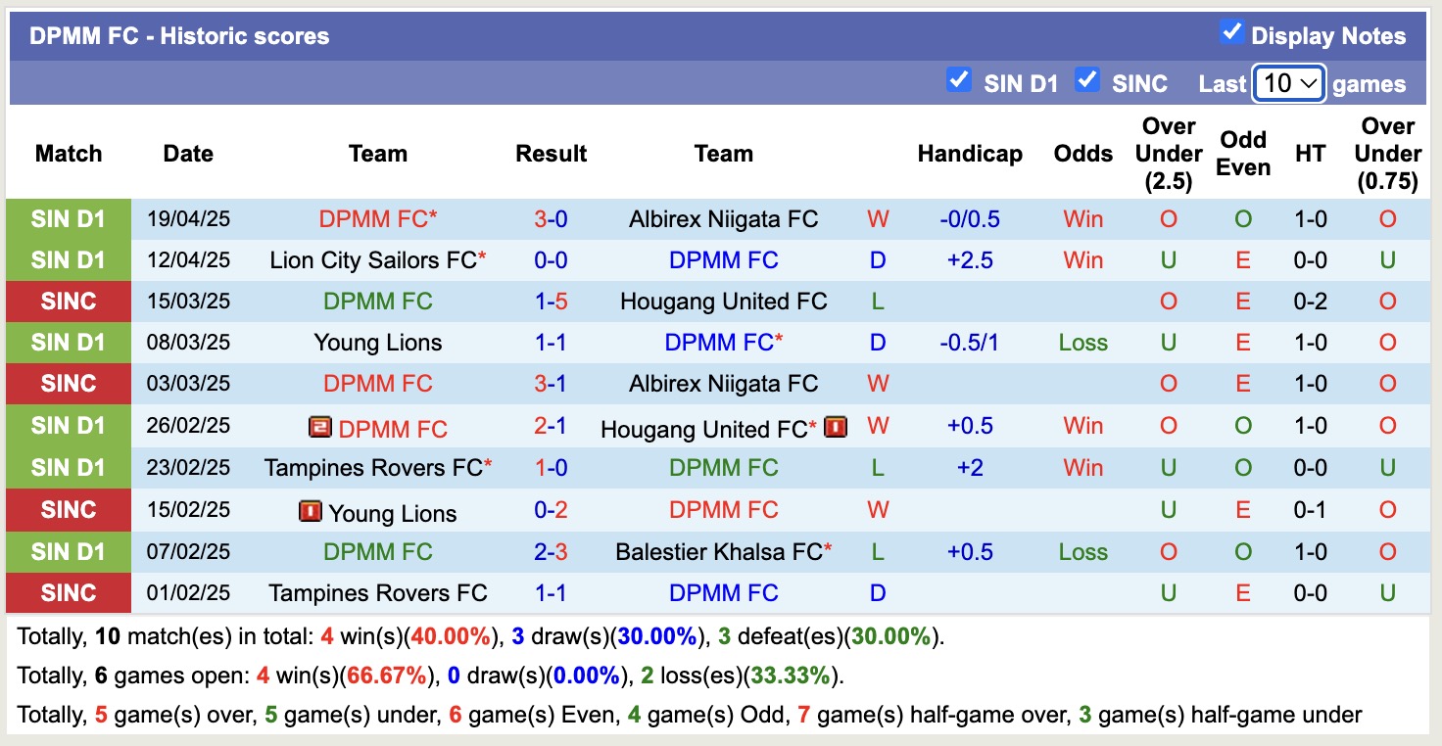Click the yellow card icon beside DPMM FC
Viewport: 1442px width, 746px height.
[x=319, y=428]
